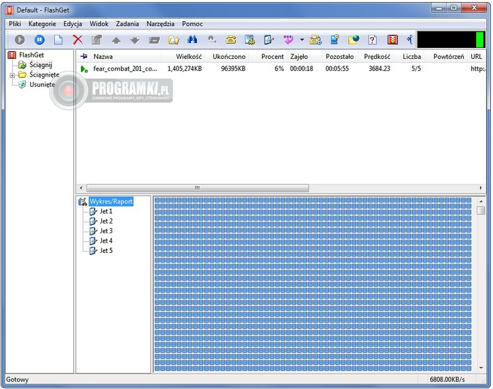Select the Ściągnij category
Screen dimensions: 493x389
(x=41, y=65)
